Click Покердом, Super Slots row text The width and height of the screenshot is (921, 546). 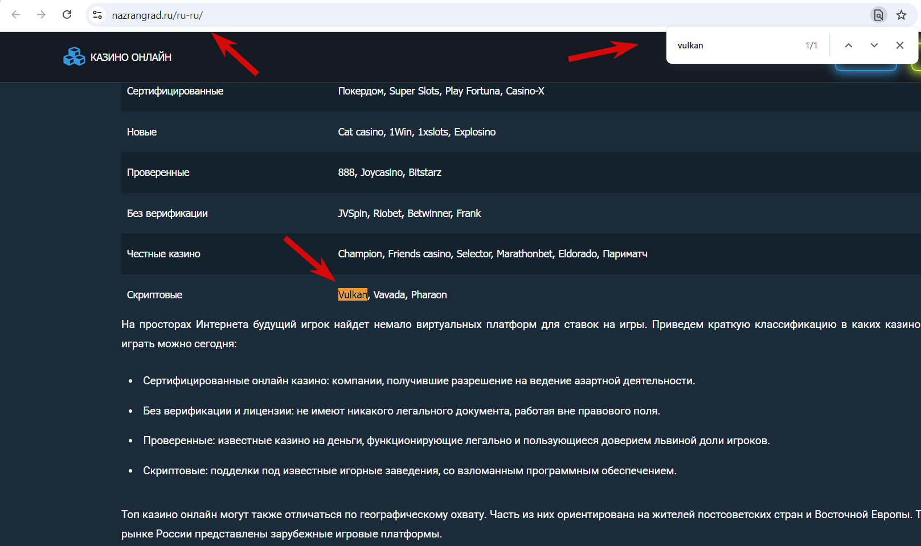pyautogui.click(x=441, y=91)
